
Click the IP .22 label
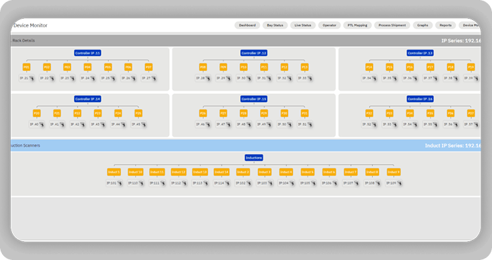point(44,78)
